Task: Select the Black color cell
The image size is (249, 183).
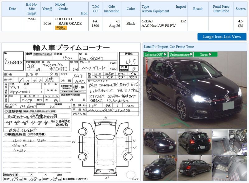Action: 131,24
